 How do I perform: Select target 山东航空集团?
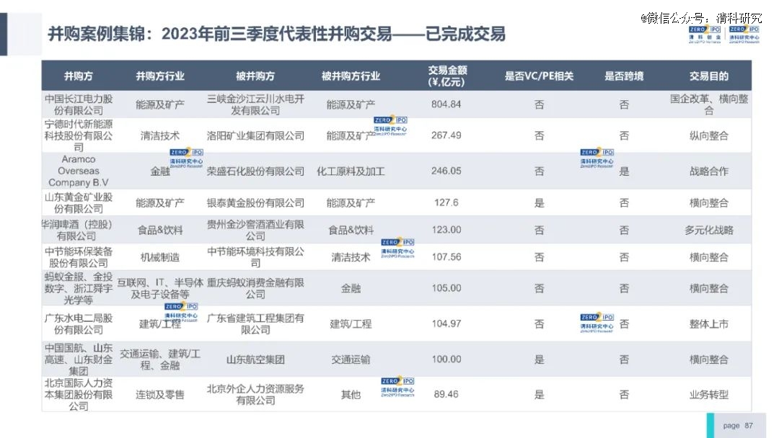[x=255, y=359]
